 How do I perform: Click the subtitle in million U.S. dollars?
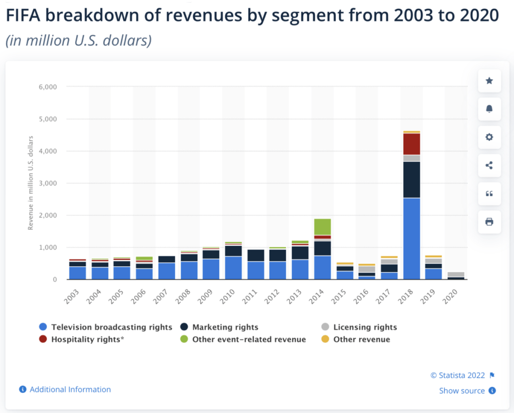(x=79, y=41)
